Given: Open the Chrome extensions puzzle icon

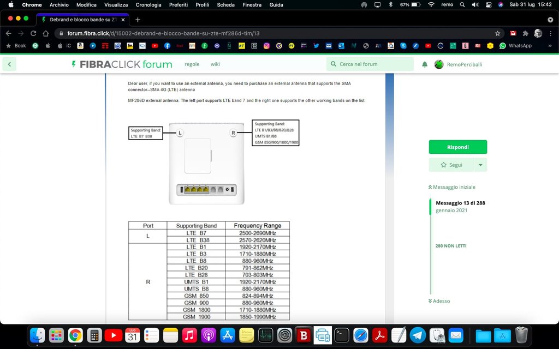Looking at the screenshot, I should click(525, 33).
